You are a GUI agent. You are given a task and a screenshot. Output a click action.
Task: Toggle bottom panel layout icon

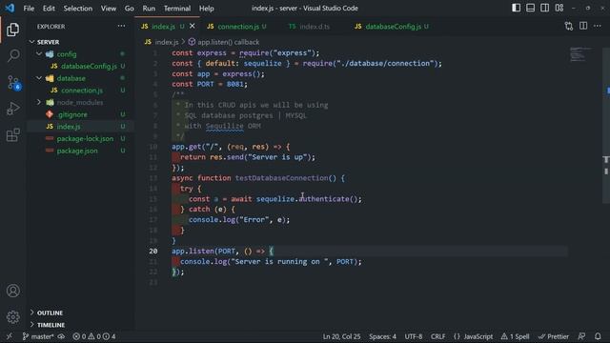(x=530, y=8)
